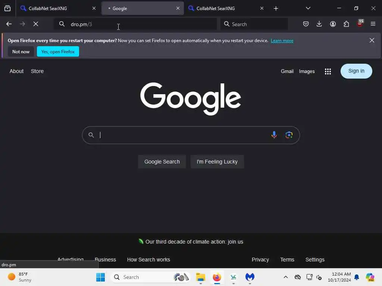Image resolution: width=382 pixels, height=286 pixels.
Task: Open the green app left of Malwarebytes
Action: click(234, 277)
